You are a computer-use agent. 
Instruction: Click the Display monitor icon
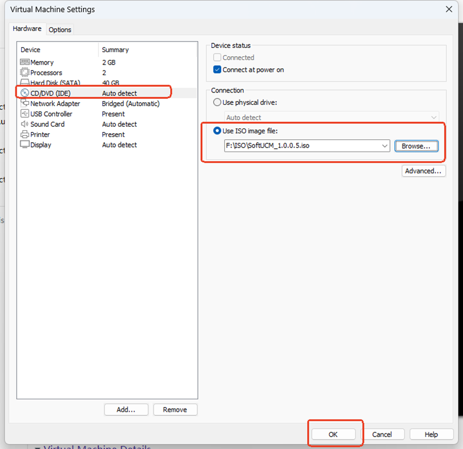pyautogui.click(x=24, y=145)
